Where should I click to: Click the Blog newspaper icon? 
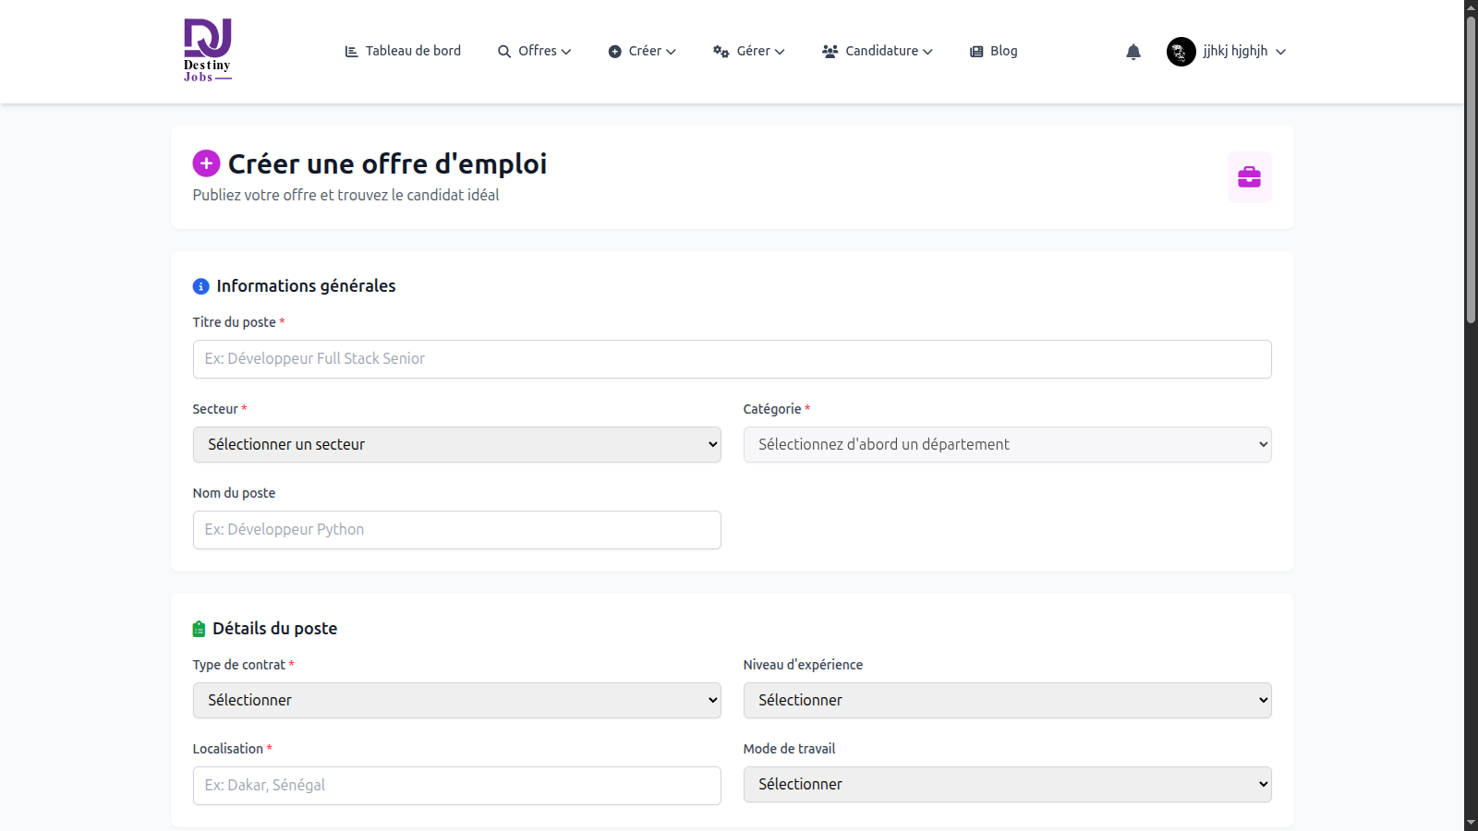point(976,52)
